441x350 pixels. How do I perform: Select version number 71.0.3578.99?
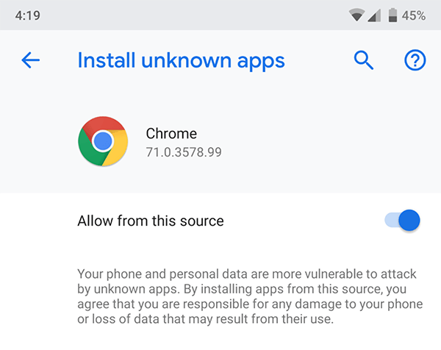click(184, 152)
